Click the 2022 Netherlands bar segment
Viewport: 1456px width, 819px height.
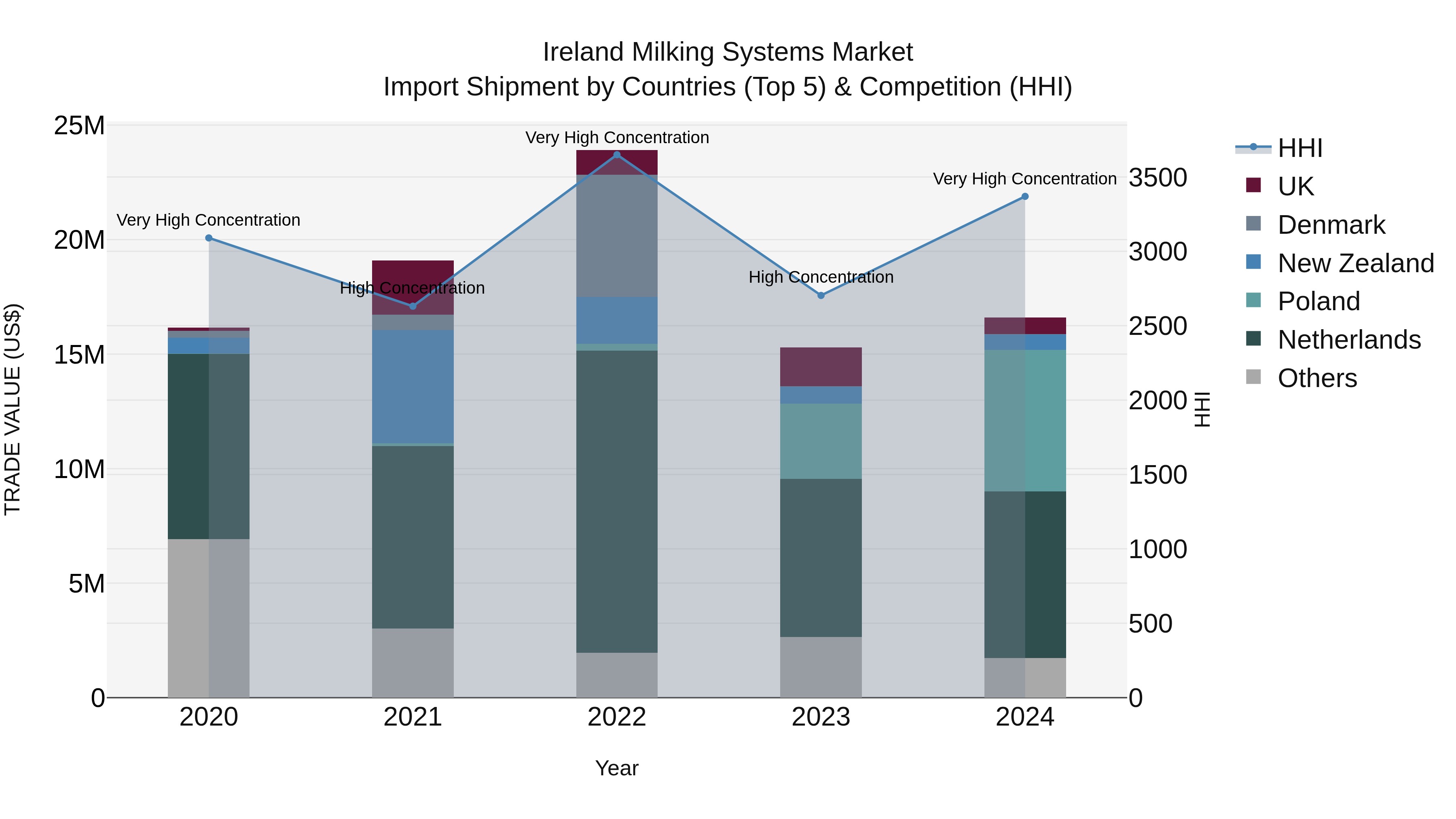point(617,502)
